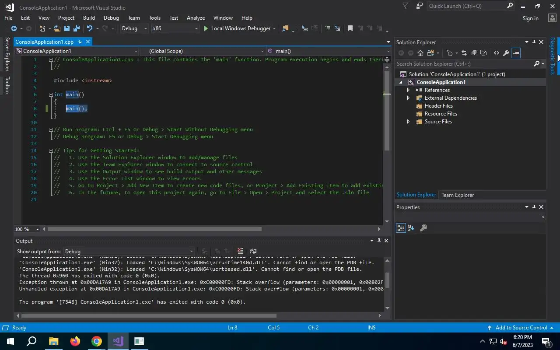Expand the External Dependencies node
The height and width of the screenshot is (350, 560).
click(x=408, y=98)
